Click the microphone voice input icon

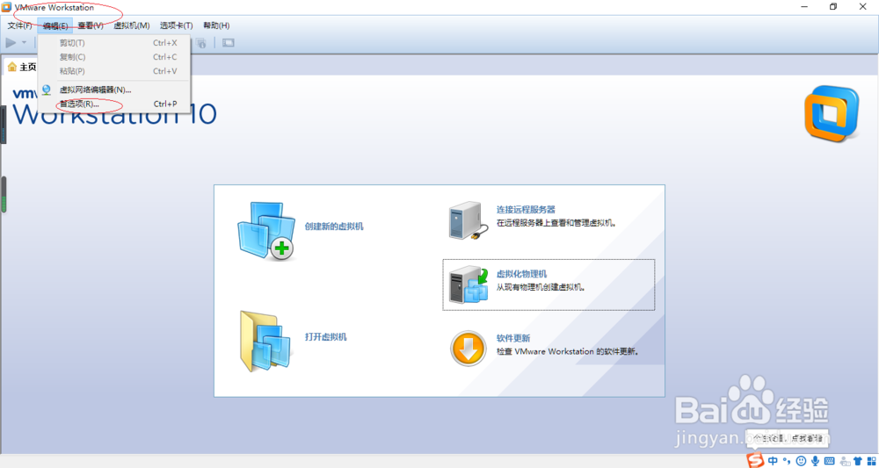click(x=815, y=461)
